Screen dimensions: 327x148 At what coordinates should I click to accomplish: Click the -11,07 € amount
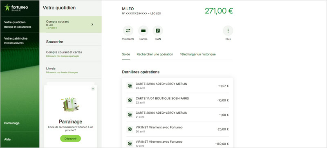(x=223, y=86)
